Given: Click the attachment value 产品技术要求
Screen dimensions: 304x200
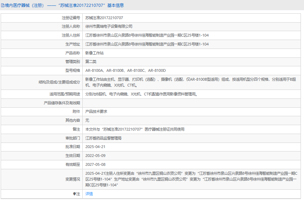Looking at the screenshot, I should 96,112.
